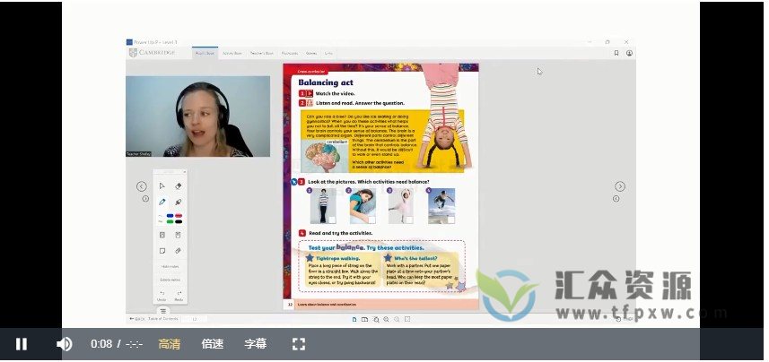Choose the black pen color
Viewport: 769px width, 362px height.
[179, 221]
